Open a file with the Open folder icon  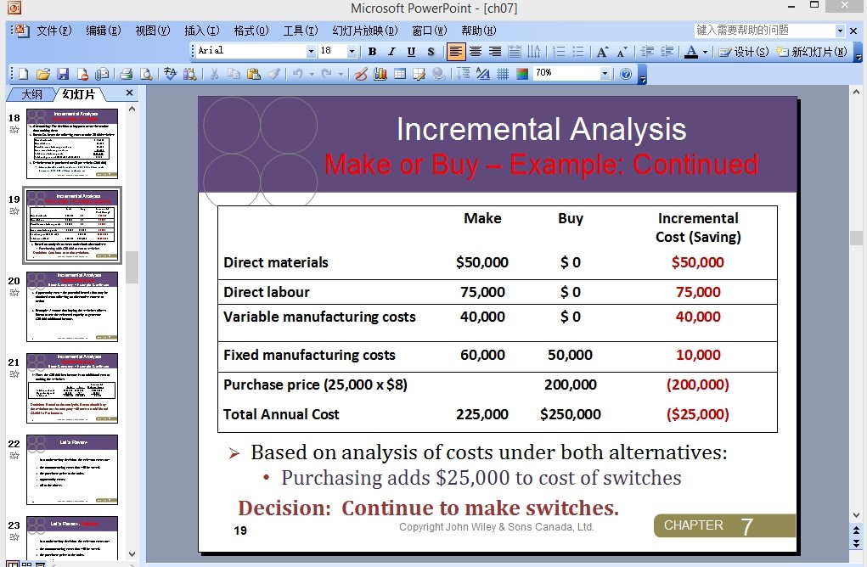click(43, 74)
